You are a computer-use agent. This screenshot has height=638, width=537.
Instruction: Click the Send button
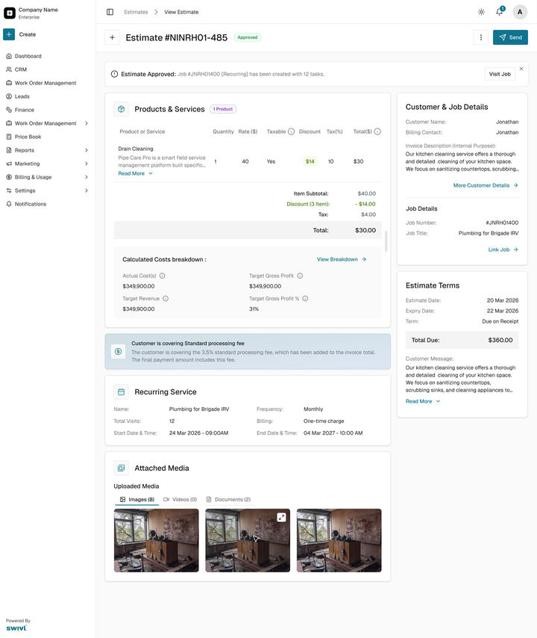click(x=510, y=37)
